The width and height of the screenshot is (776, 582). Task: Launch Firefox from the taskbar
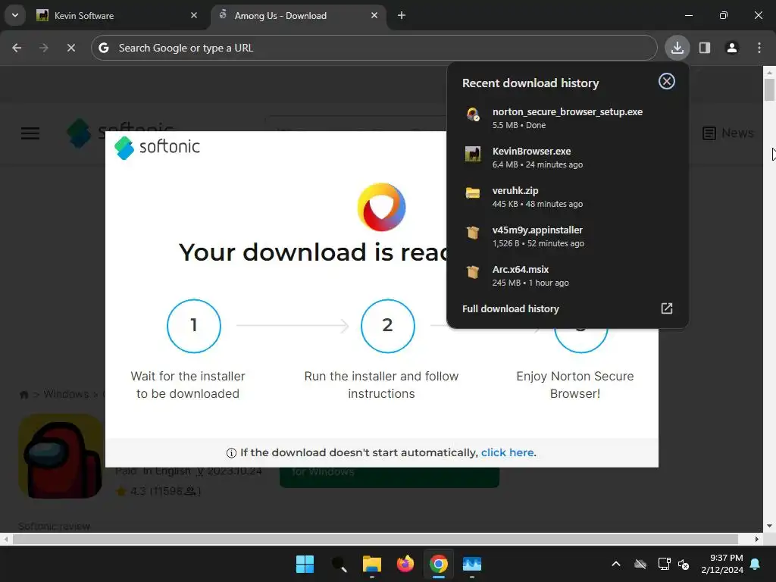(x=405, y=564)
